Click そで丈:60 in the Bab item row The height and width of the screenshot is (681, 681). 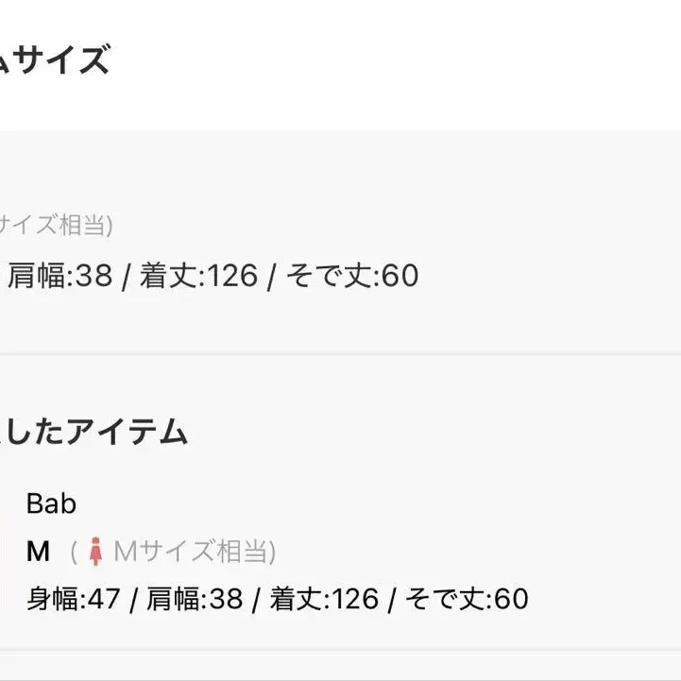467,599
